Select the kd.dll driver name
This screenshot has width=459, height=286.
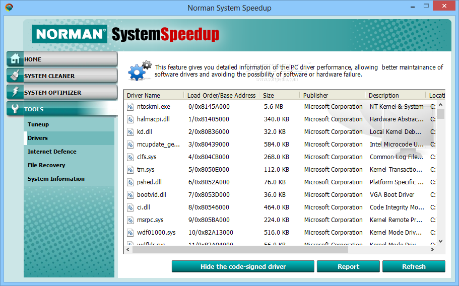point(145,132)
